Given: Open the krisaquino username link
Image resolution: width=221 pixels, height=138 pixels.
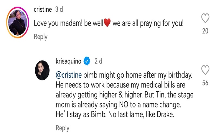Looking at the screenshot, I should pyautogui.click(x=69, y=61).
